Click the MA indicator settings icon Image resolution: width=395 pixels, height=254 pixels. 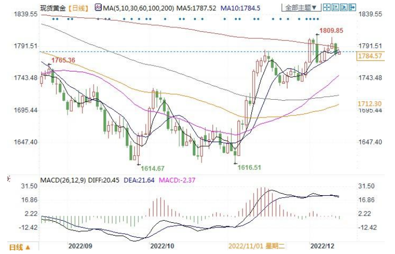tap(98, 8)
